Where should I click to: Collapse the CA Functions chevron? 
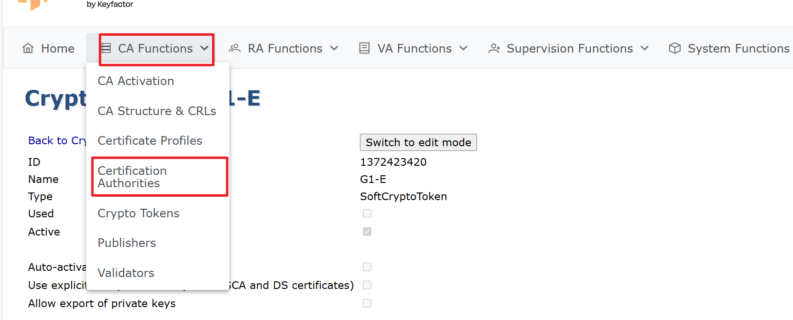(205, 48)
